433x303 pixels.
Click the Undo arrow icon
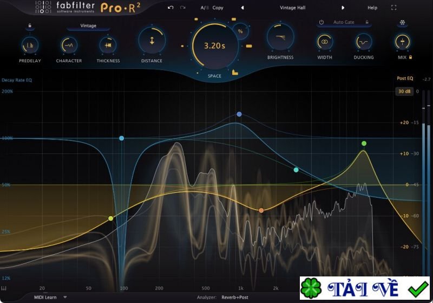170,8
